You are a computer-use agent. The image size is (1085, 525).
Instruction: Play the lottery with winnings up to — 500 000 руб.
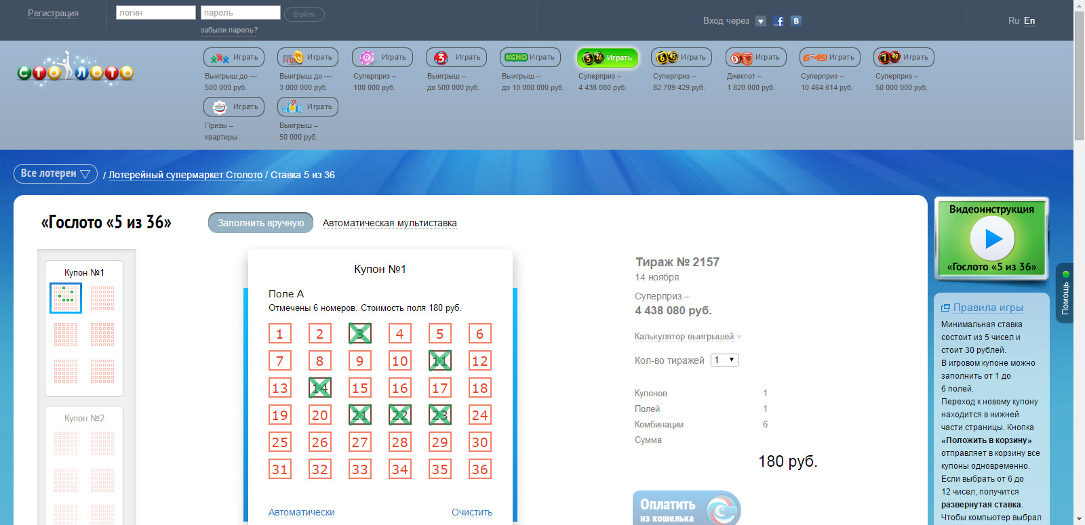[234, 58]
